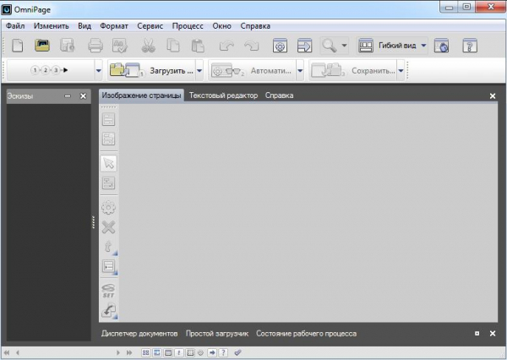507x360 pixels.
Task: Click the window with hand toolbar icon
Action: (441, 46)
